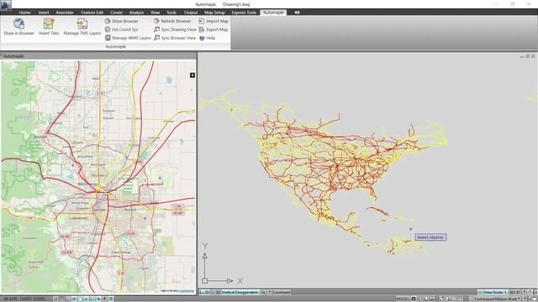
Task: Click Import Map
Action: tap(214, 21)
